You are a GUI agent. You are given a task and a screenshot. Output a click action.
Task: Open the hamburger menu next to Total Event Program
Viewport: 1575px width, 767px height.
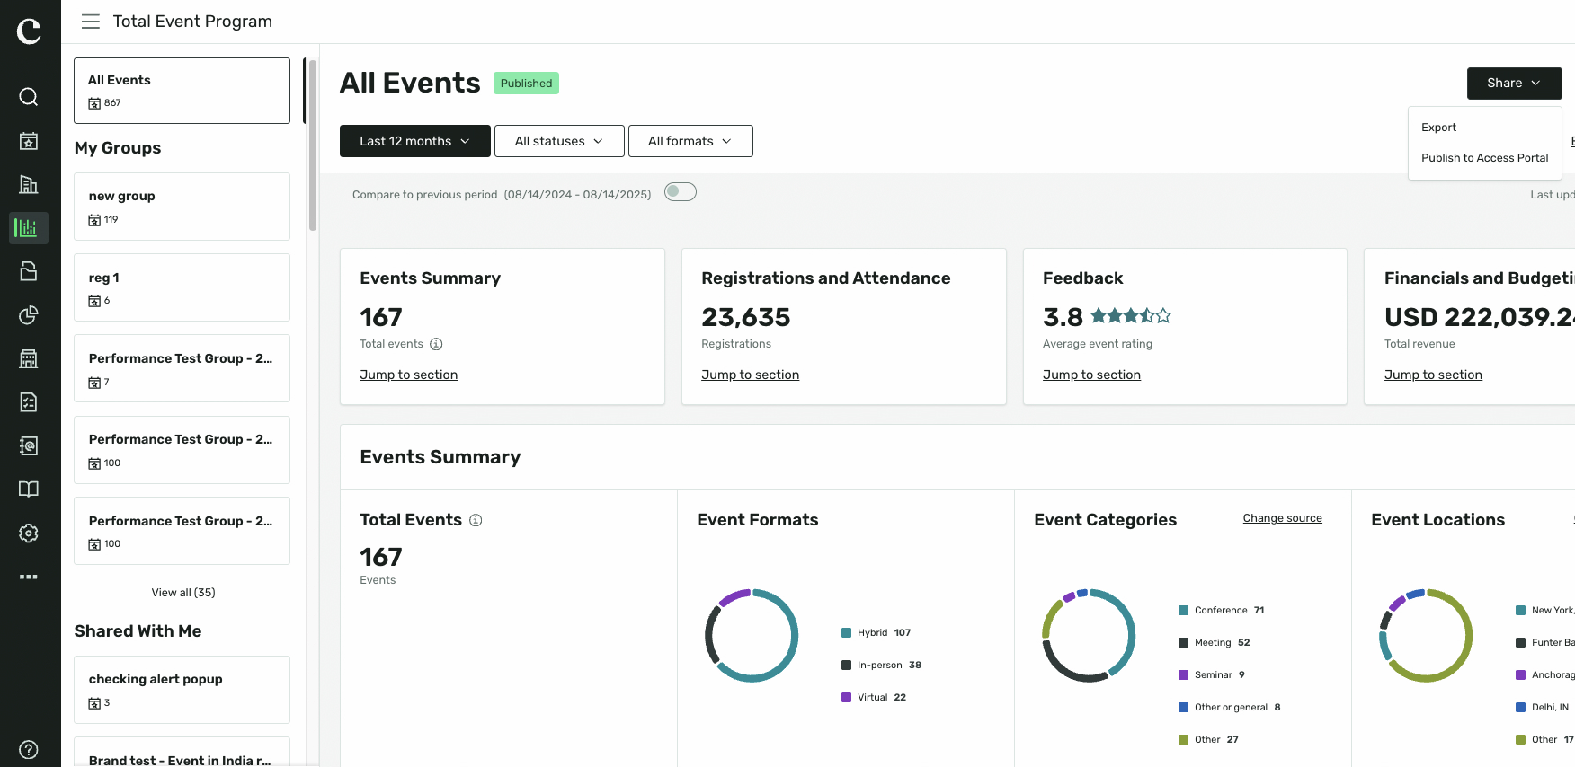click(x=91, y=22)
